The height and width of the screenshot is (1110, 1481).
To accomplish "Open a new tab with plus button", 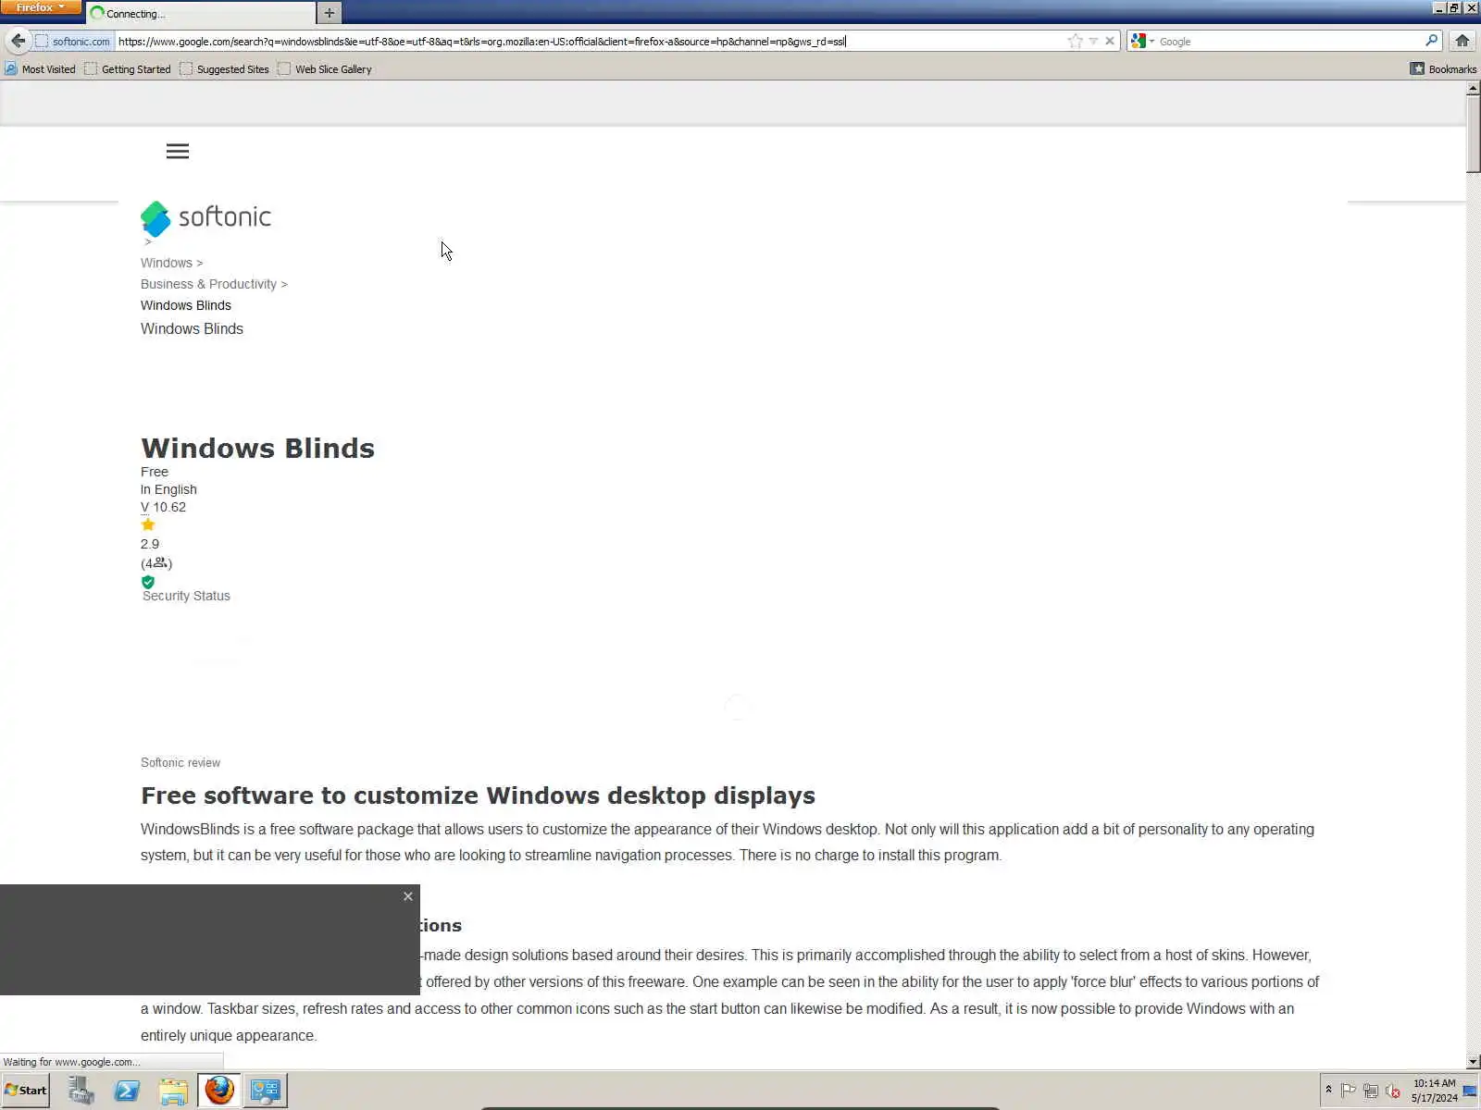I will coord(329,13).
